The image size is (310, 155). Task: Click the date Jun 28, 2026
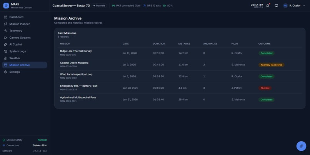[x=130, y=88]
